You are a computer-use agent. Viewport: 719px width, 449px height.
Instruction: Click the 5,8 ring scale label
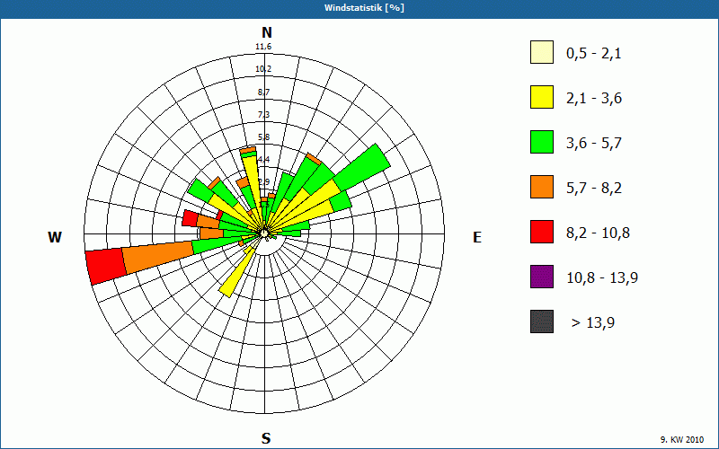[x=263, y=137]
